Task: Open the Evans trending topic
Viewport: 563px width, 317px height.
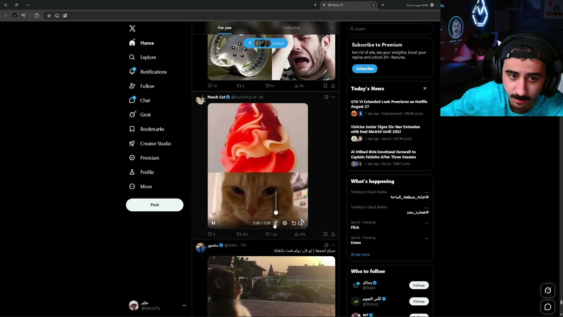Action: point(356,243)
